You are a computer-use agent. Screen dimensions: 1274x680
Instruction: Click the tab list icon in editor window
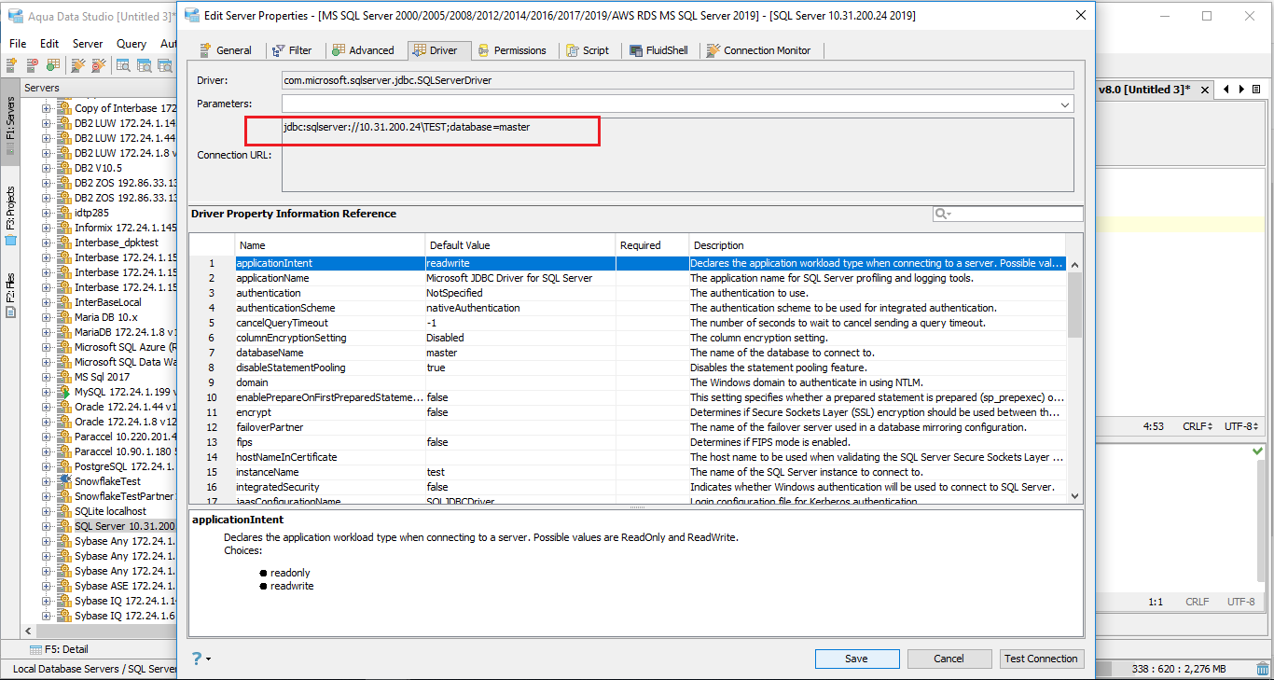click(1256, 90)
